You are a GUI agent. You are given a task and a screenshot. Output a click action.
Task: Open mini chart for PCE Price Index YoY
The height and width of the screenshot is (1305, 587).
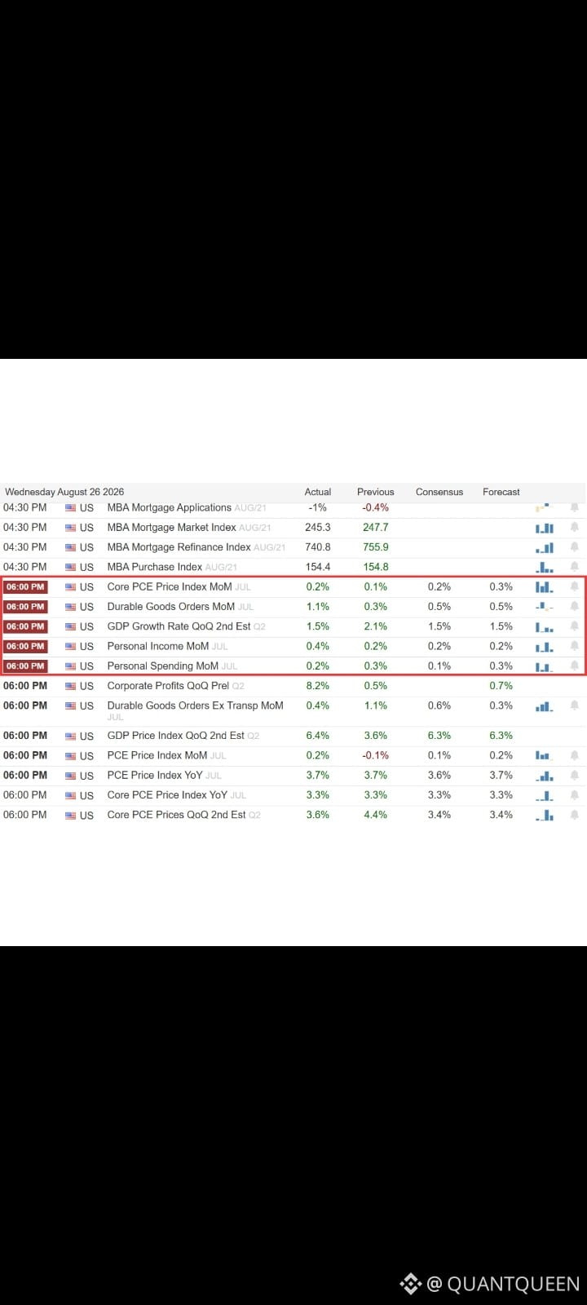[x=545, y=776]
